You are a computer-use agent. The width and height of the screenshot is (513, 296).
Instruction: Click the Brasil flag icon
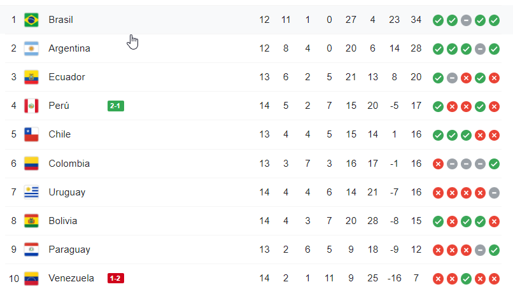[x=31, y=20]
